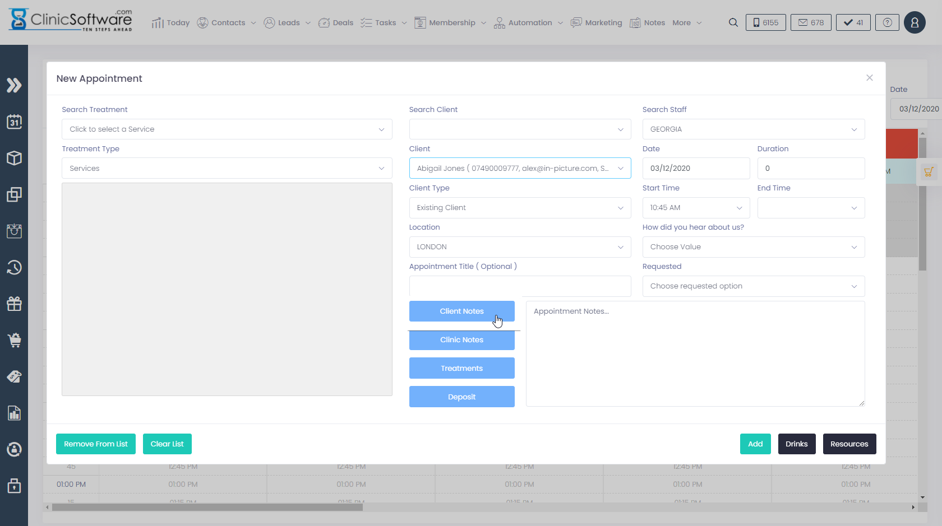
Task: Open the calendar icon in the left sidebar
Action: pos(14,122)
